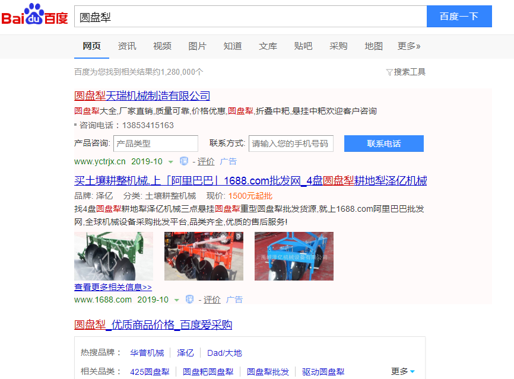Select brand 泽亿
Screen dimensions: 514x379
(186, 353)
